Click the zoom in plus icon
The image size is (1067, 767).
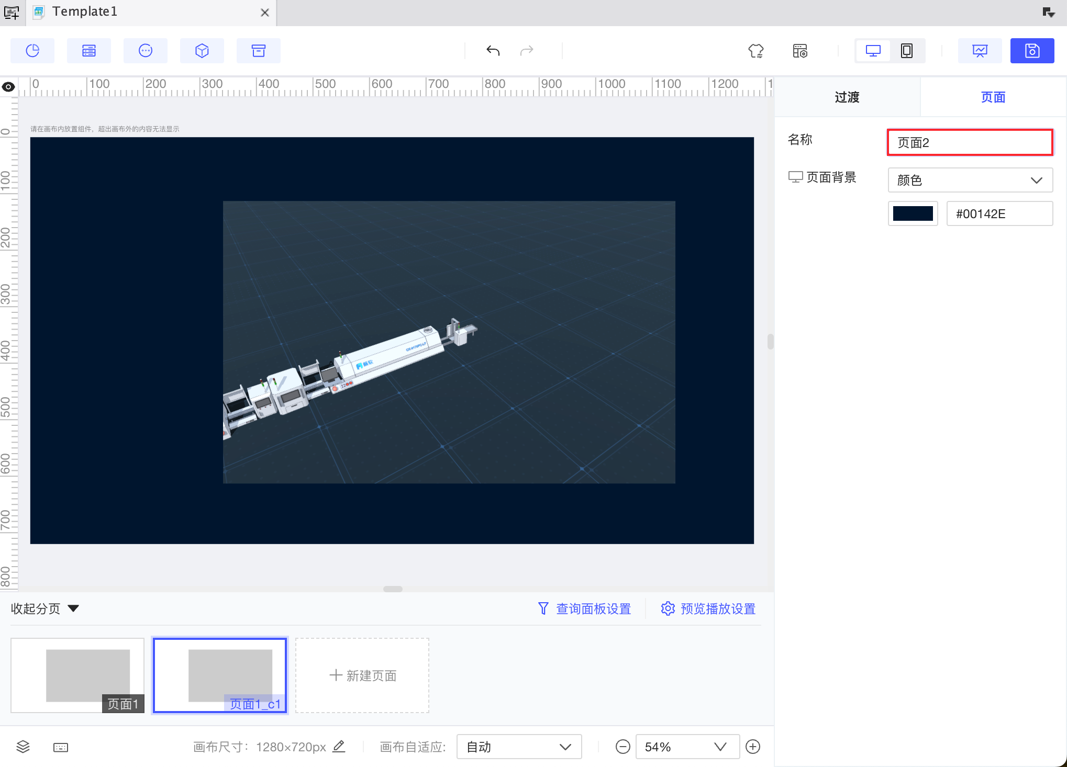tap(753, 747)
